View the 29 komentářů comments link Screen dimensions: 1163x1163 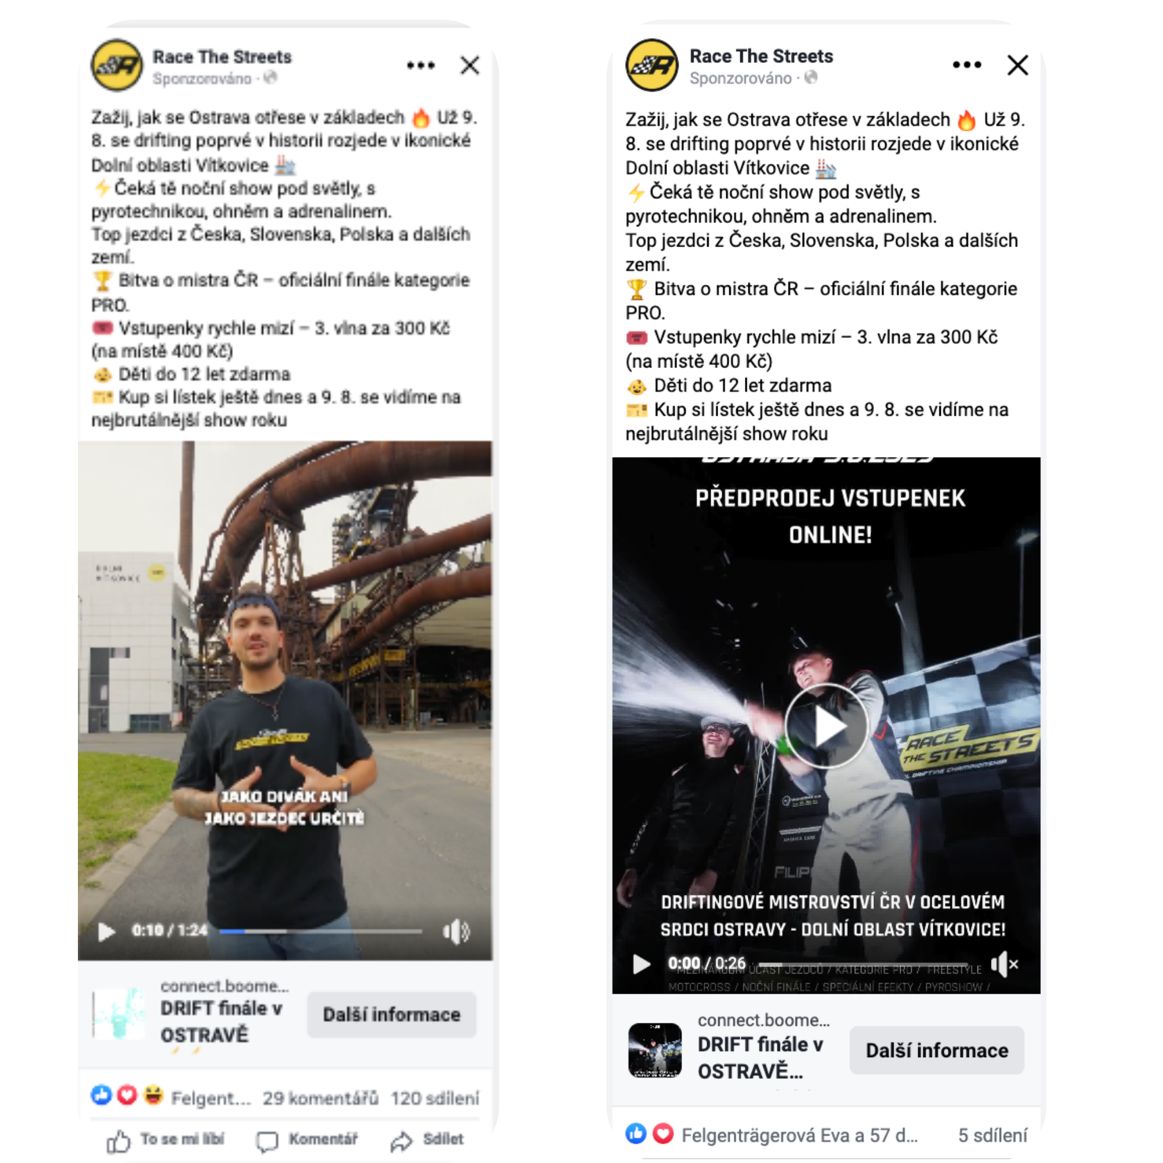(320, 1098)
